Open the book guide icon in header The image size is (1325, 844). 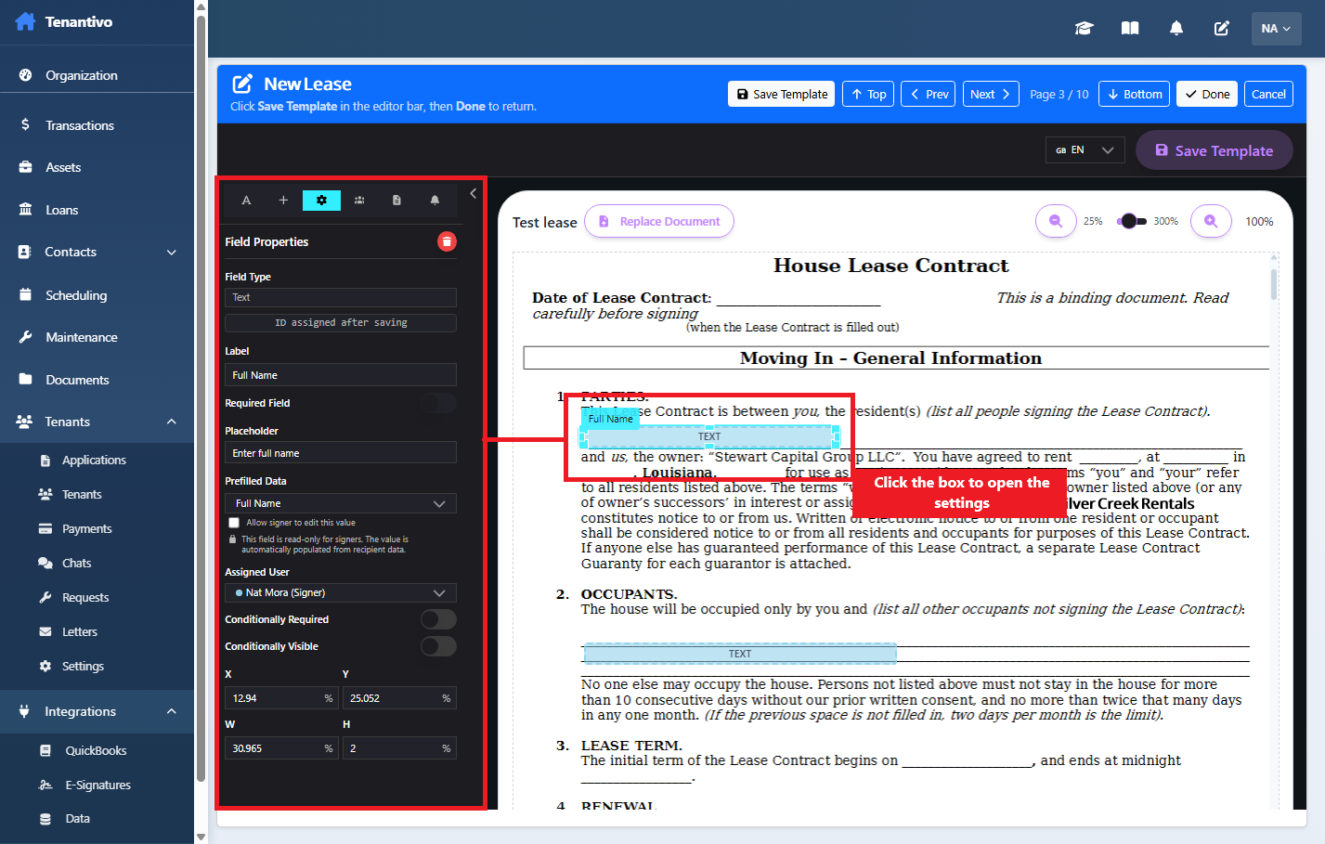pyautogui.click(x=1130, y=29)
